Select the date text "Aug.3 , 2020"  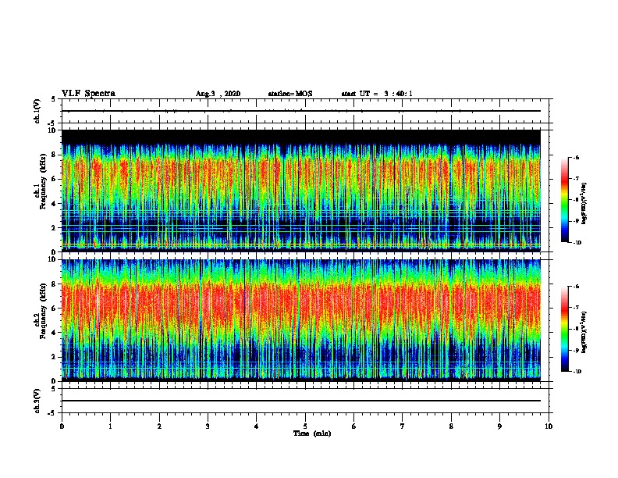pyautogui.click(x=218, y=94)
